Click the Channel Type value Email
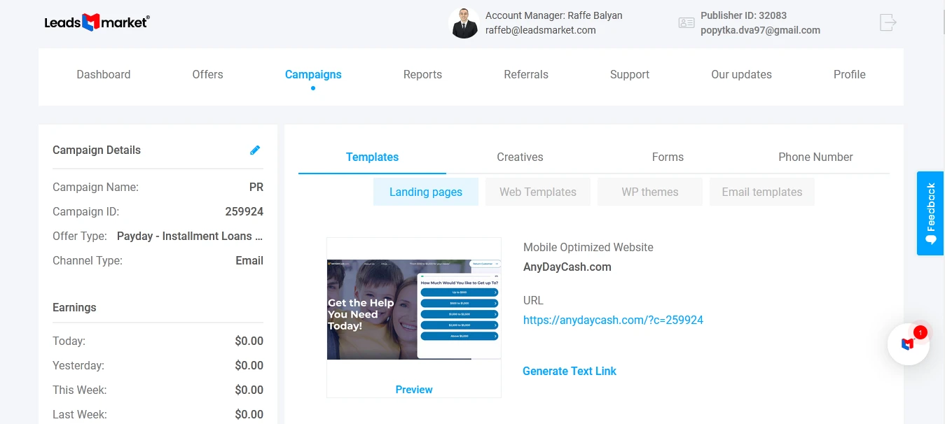Viewport: 945px width, 424px height. (x=249, y=260)
